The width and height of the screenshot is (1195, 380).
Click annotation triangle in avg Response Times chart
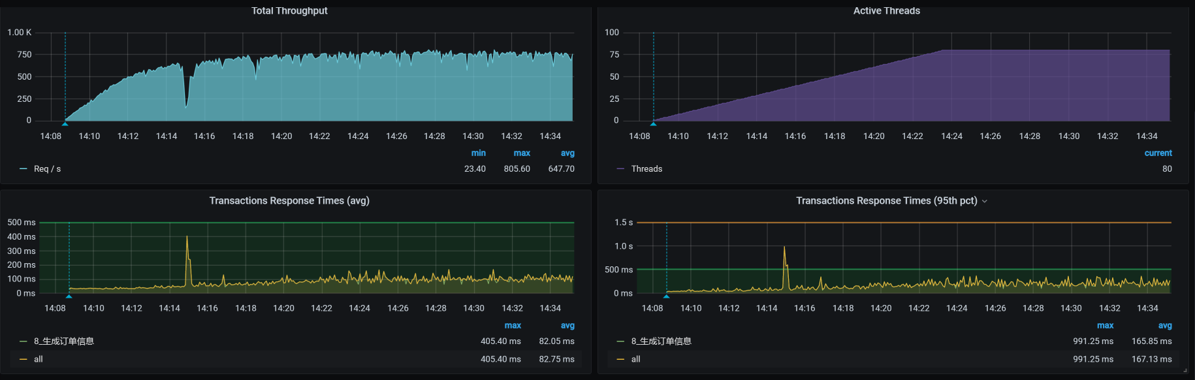click(69, 296)
